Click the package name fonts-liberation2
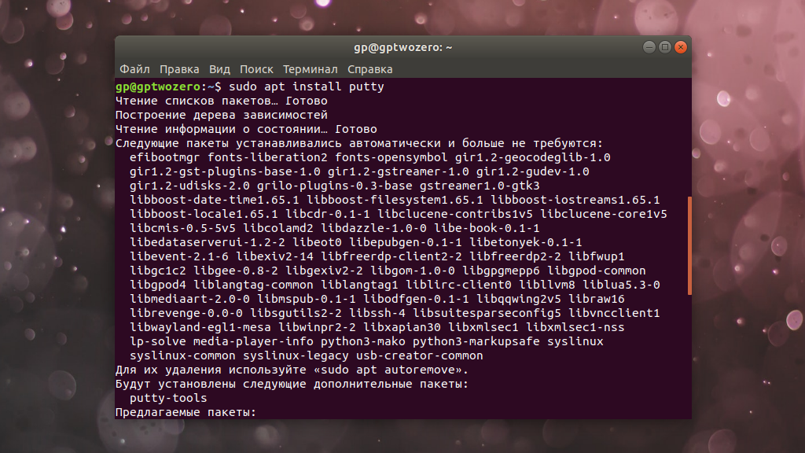805x453 pixels. [x=267, y=157]
